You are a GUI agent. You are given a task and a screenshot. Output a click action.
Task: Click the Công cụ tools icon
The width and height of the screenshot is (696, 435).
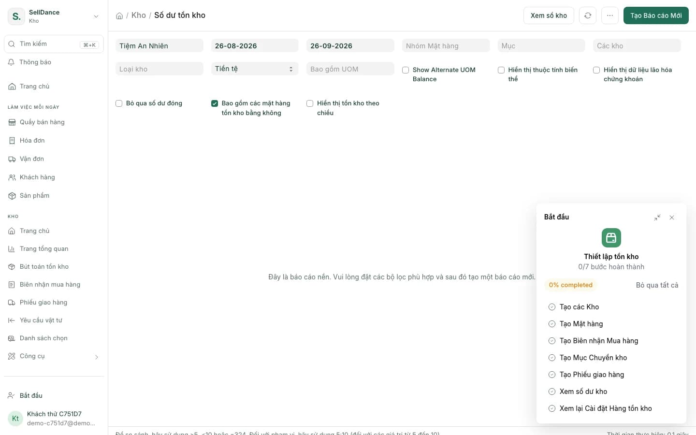(x=12, y=356)
